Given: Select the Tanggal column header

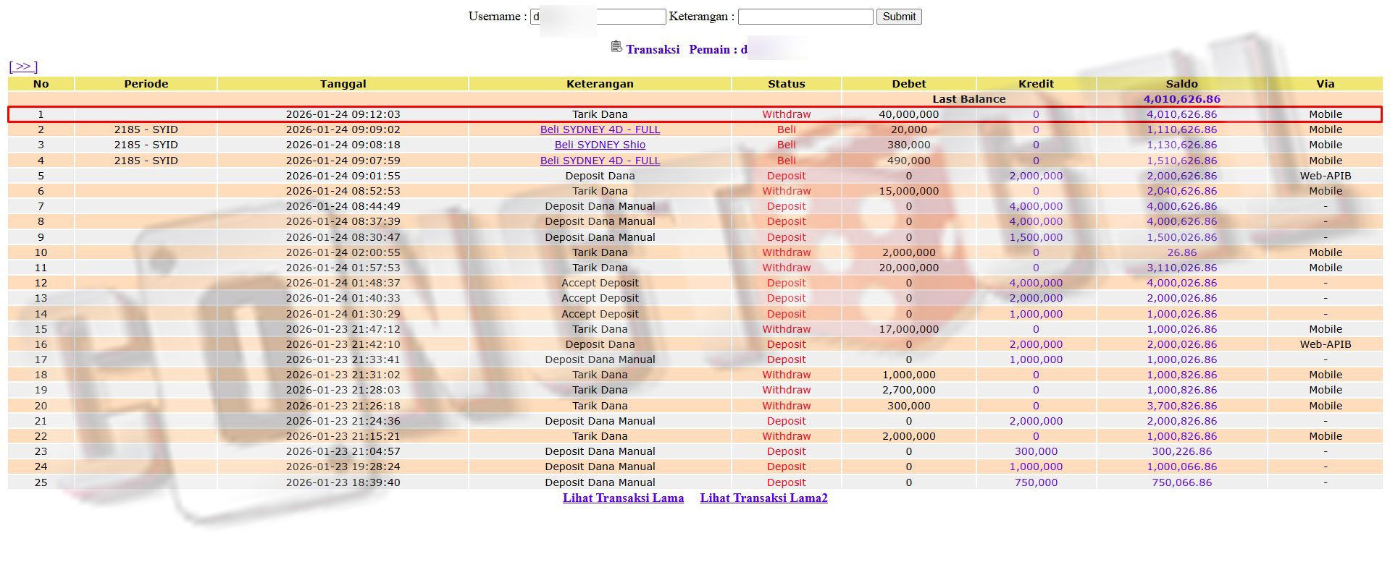Looking at the screenshot, I should tap(343, 84).
